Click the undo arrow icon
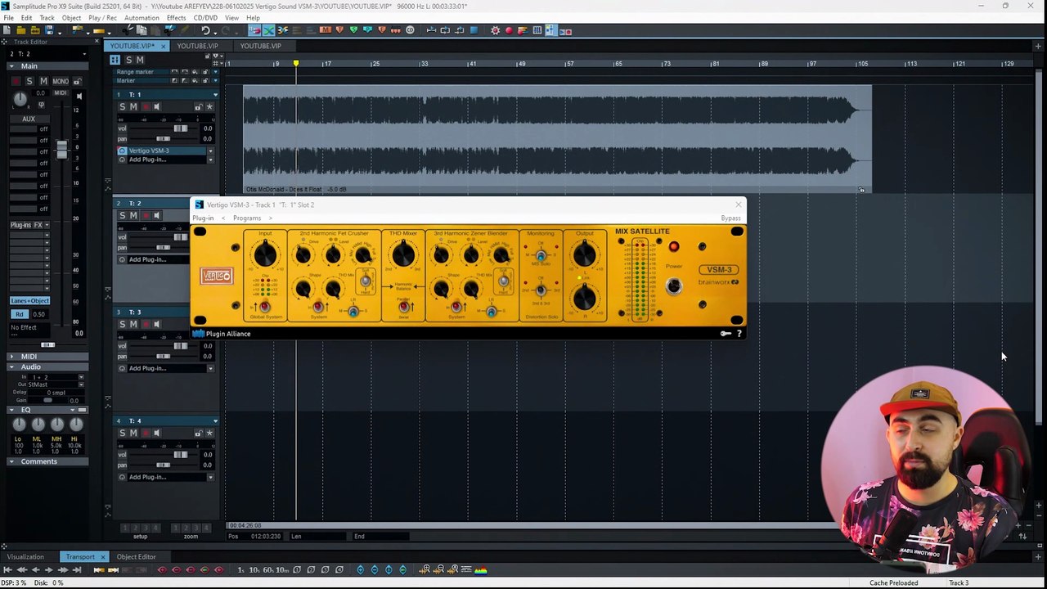The width and height of the screenshot is (1047, 589). click(204, 30)
